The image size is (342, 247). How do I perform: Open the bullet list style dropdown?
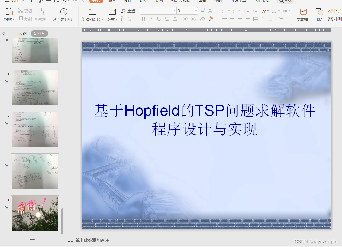click(229, 11)
